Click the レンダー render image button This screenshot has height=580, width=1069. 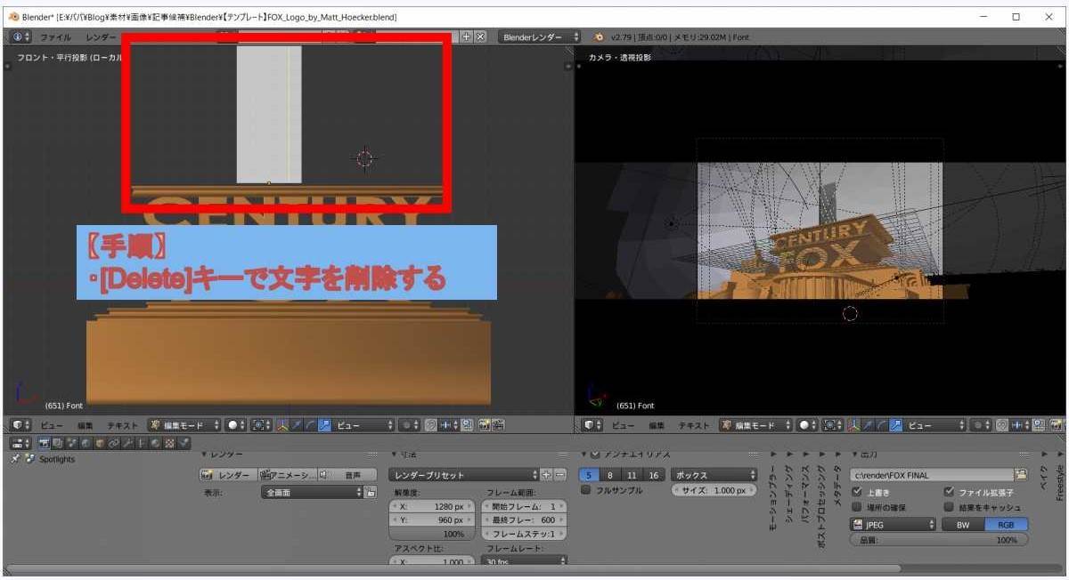coord(228,475)
